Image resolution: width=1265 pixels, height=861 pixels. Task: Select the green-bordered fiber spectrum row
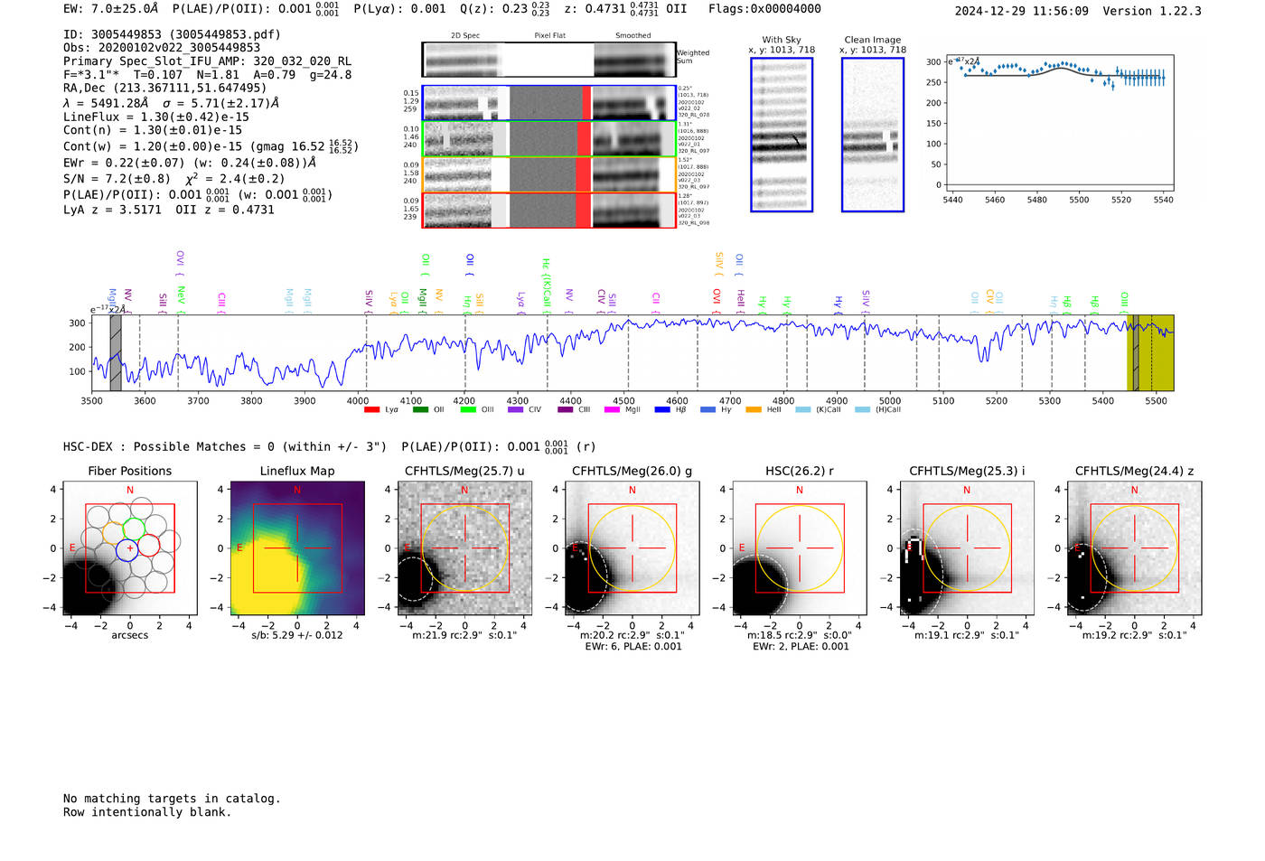point(548,138)
